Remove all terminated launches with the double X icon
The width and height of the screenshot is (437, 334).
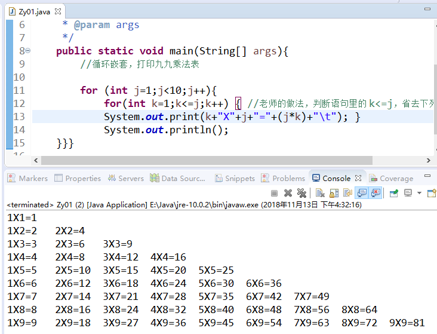tap(301, 193)
